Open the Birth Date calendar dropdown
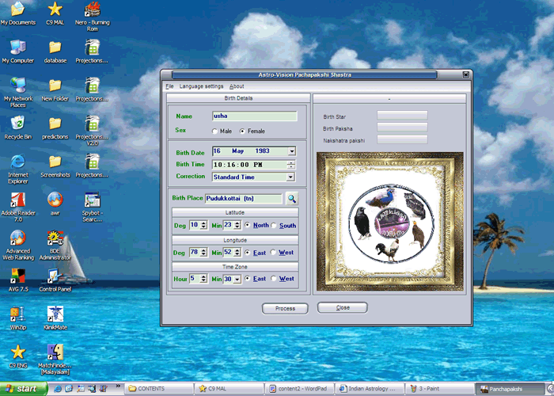Viewport: 554px width, 396px height. [291, 151]
